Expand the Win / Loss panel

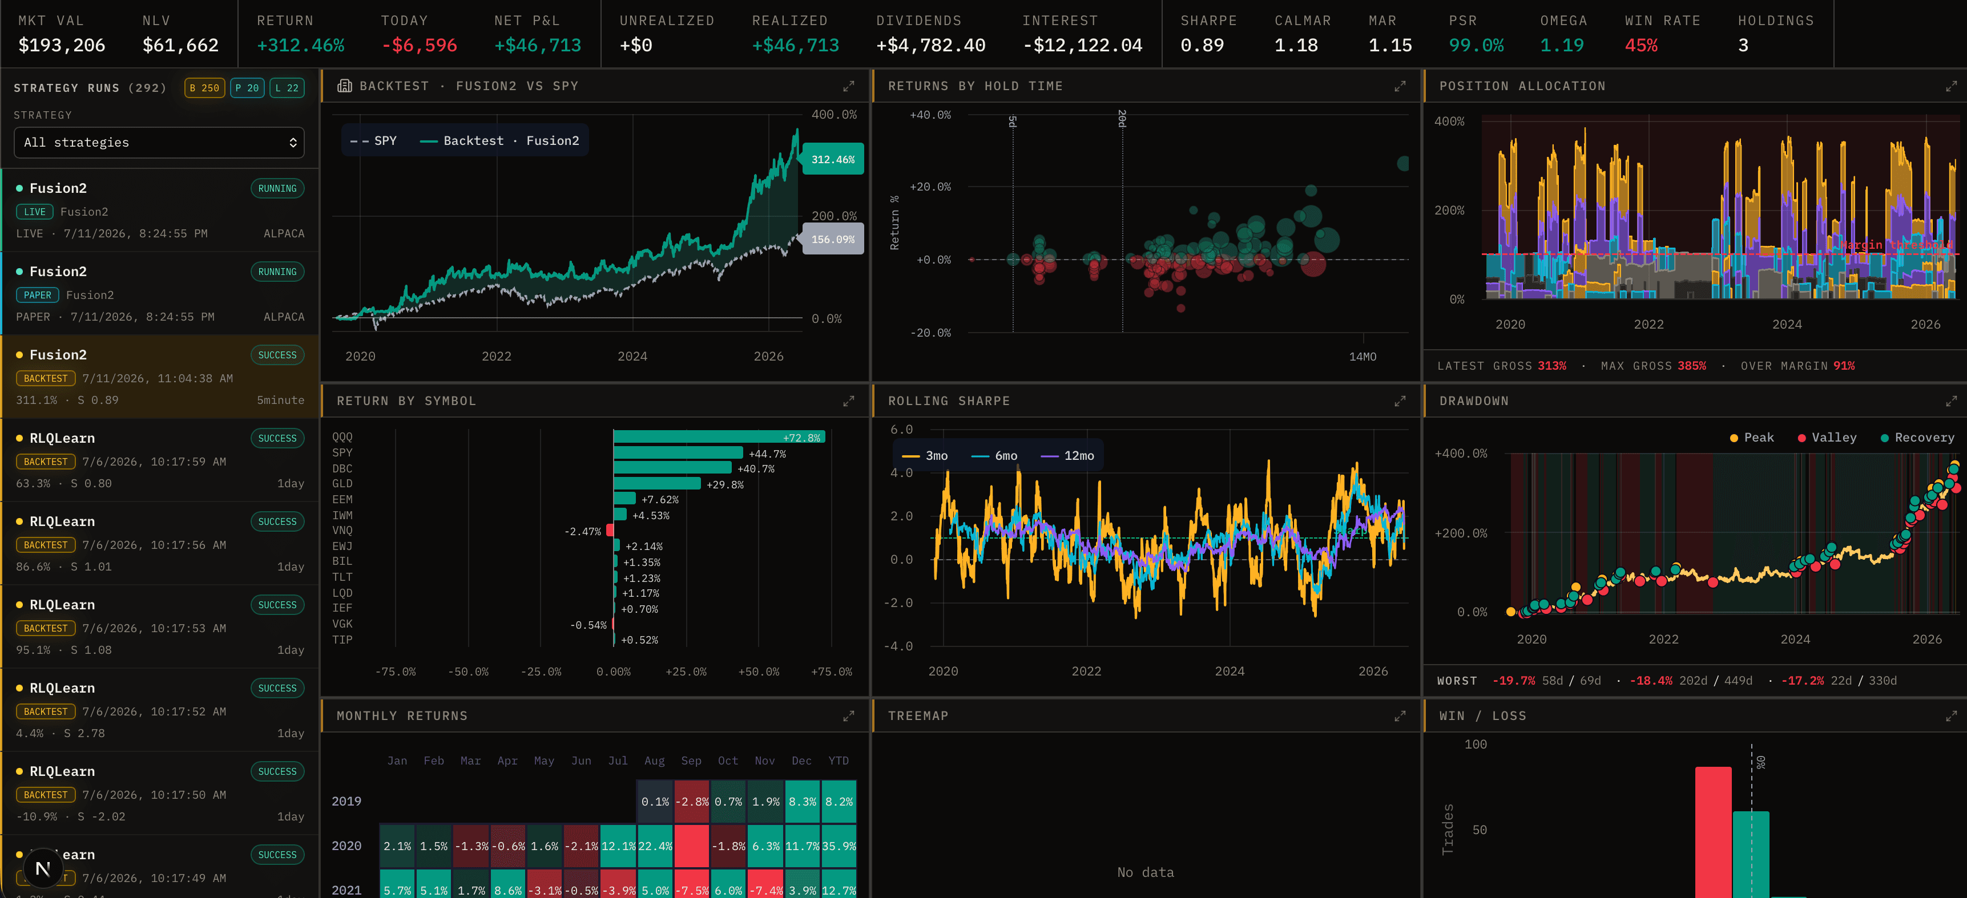(x=1951, y=717)
